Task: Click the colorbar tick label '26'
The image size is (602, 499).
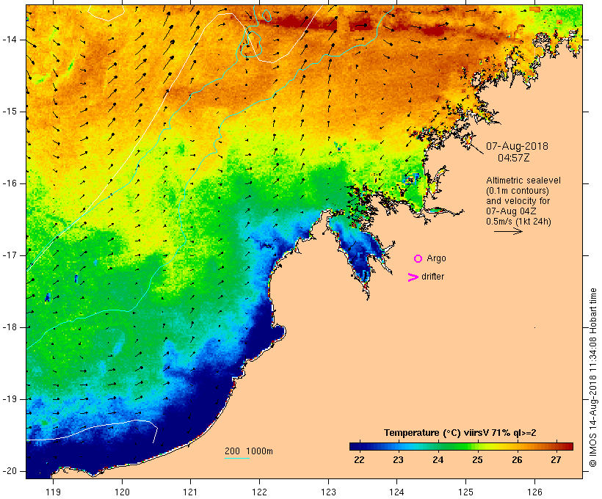Action: [x=517, y=460]
